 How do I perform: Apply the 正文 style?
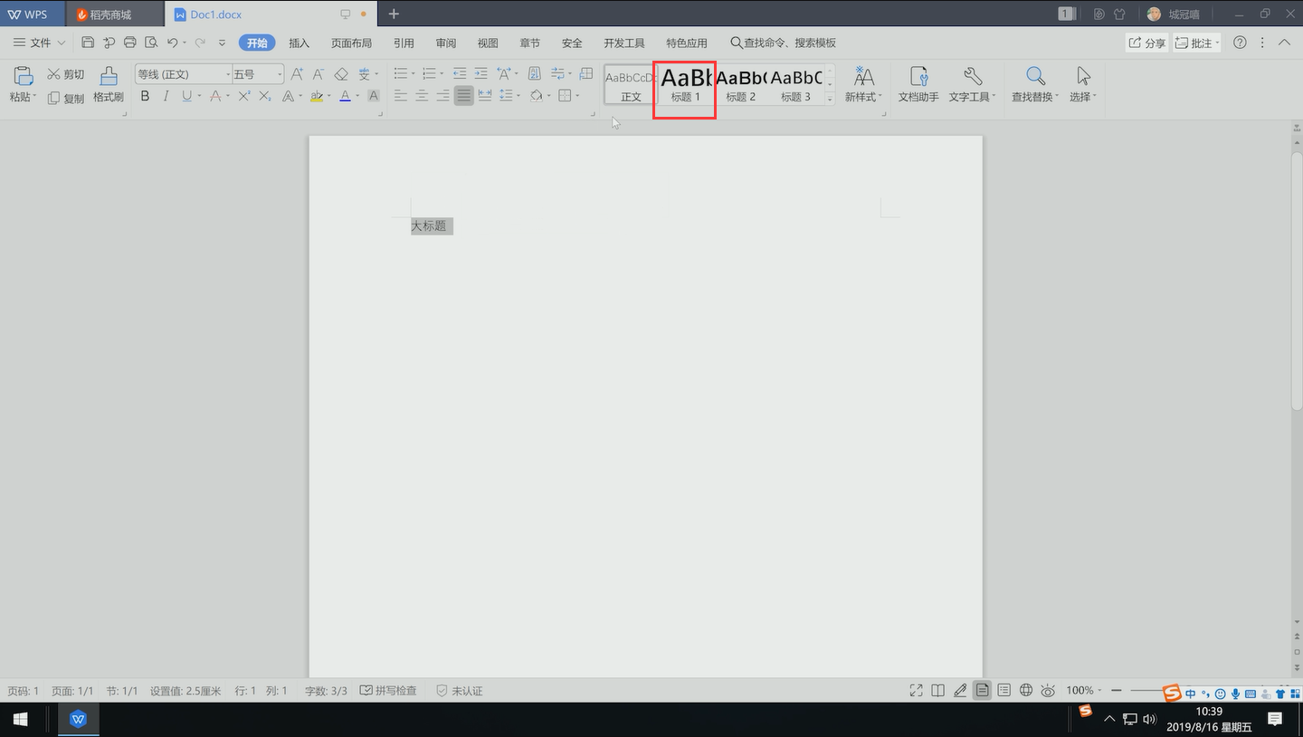tap(631, 84)
